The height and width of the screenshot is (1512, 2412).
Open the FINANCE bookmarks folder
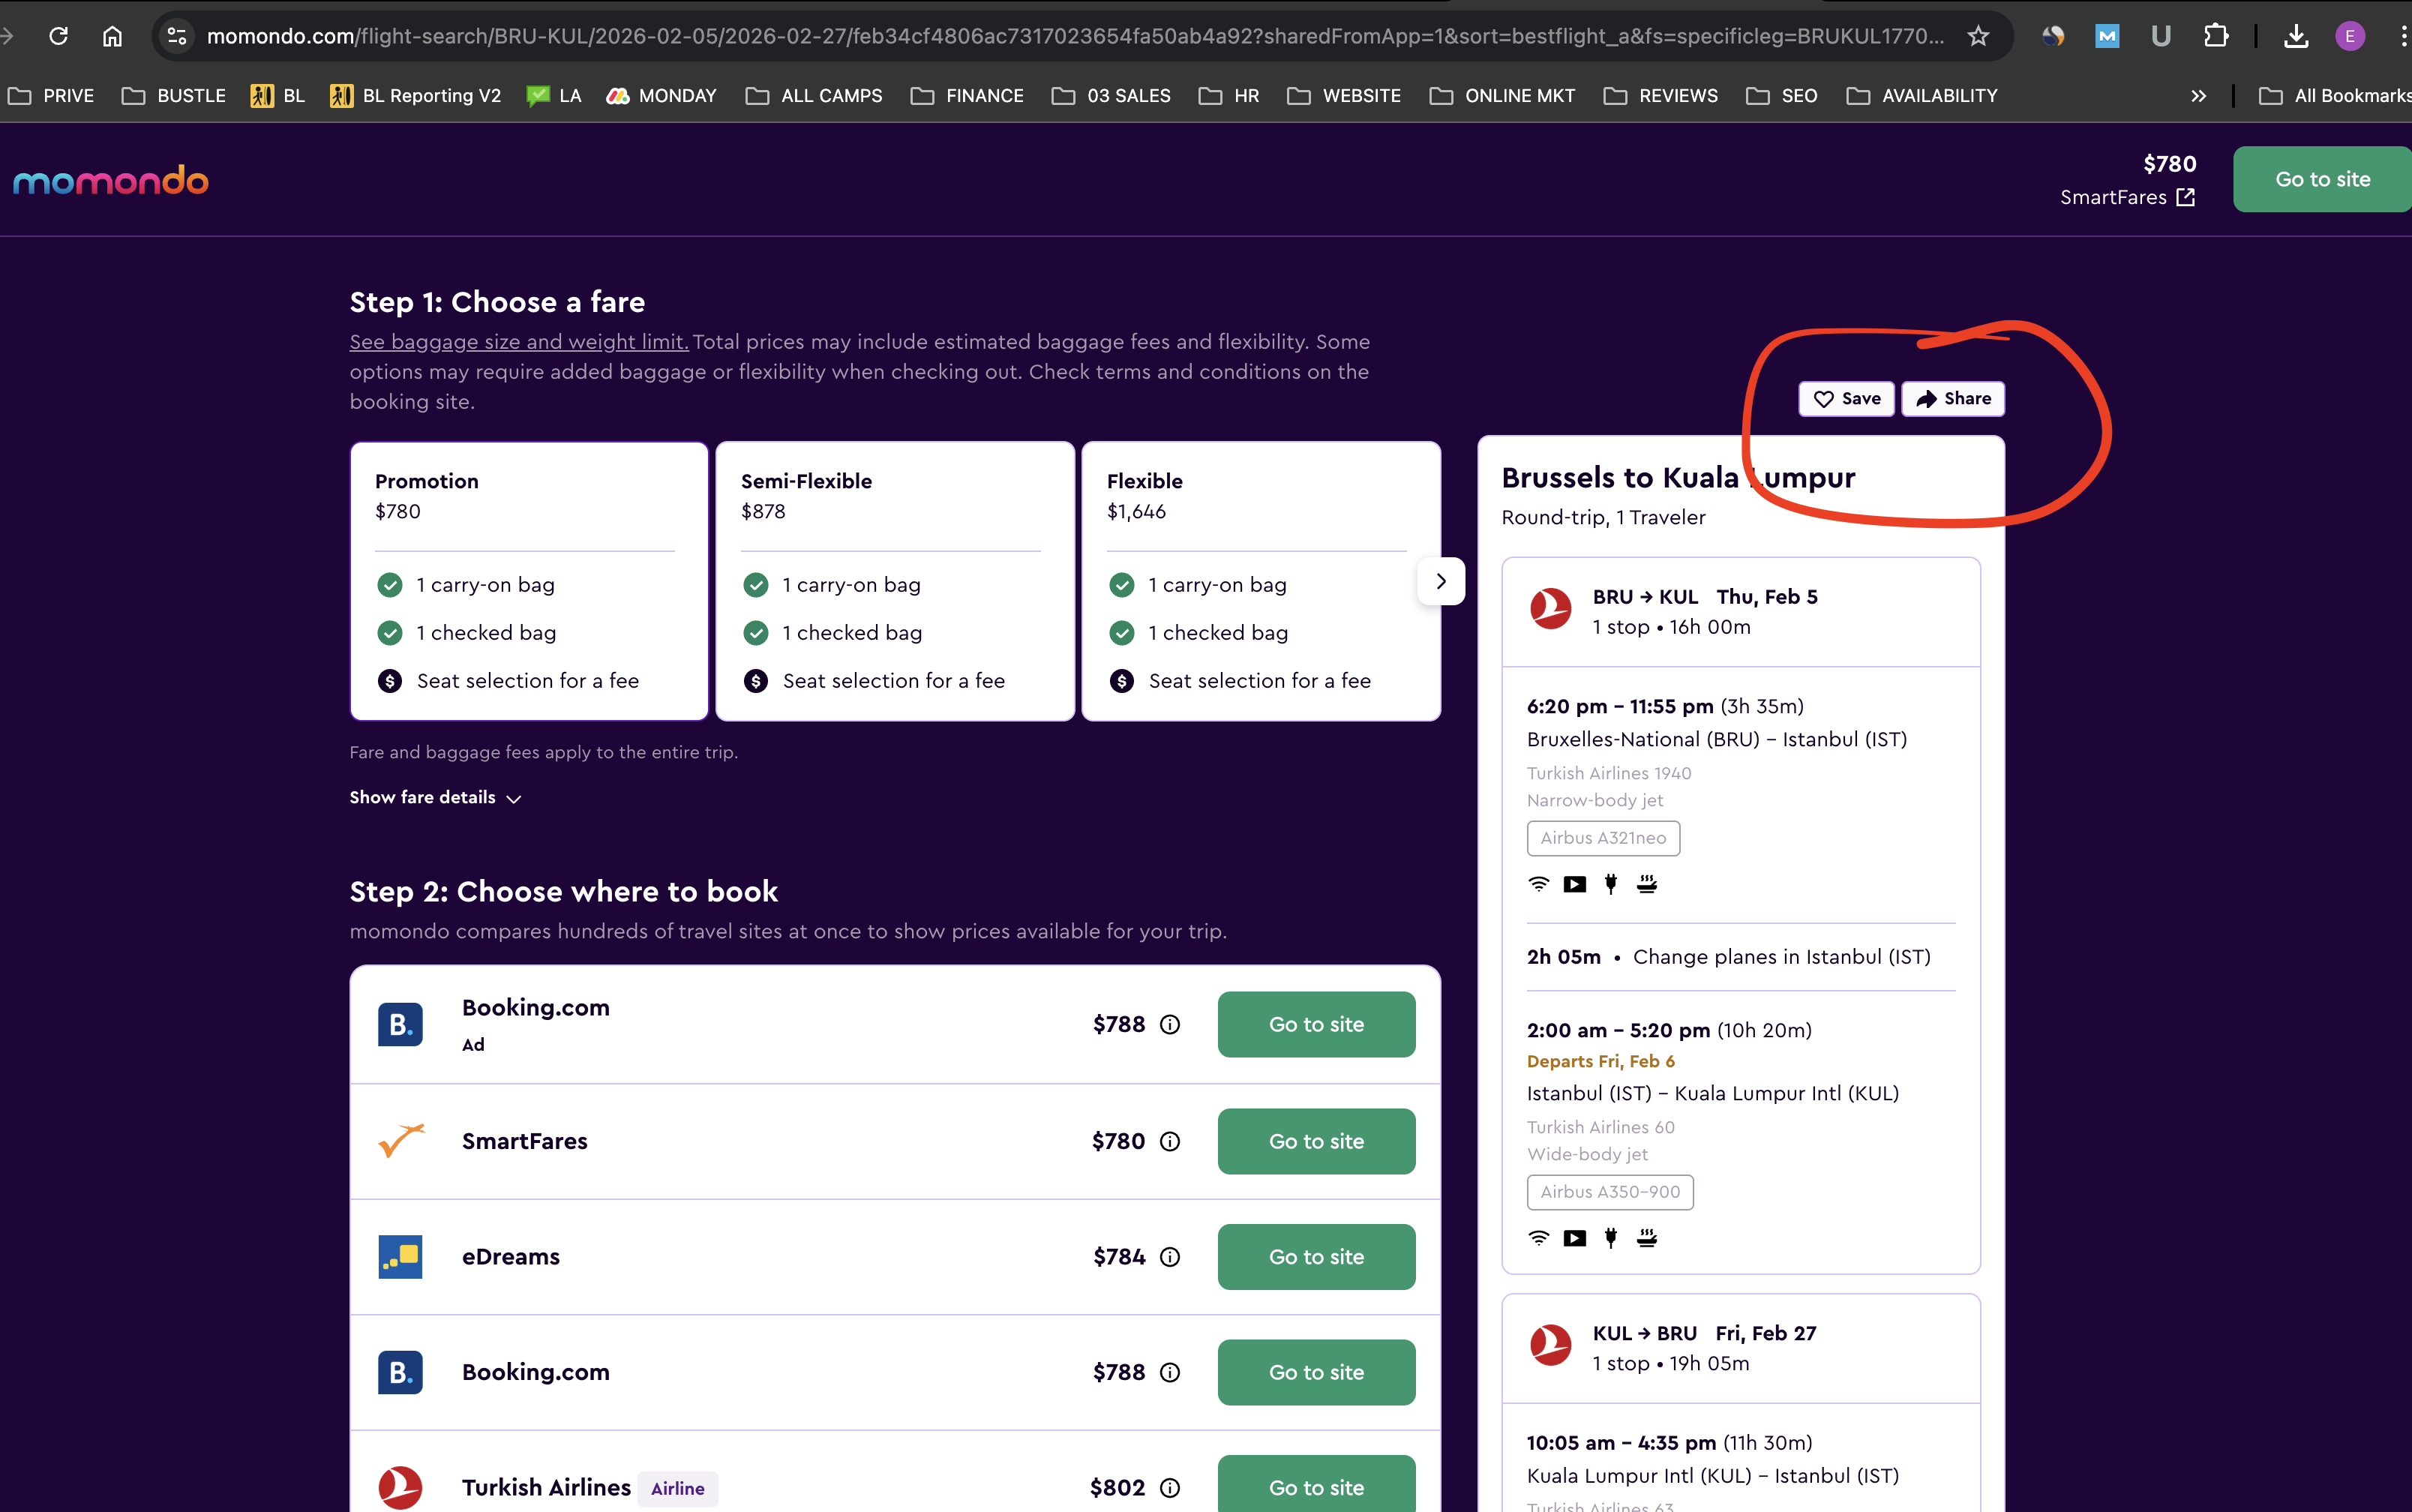coord(967,96)
